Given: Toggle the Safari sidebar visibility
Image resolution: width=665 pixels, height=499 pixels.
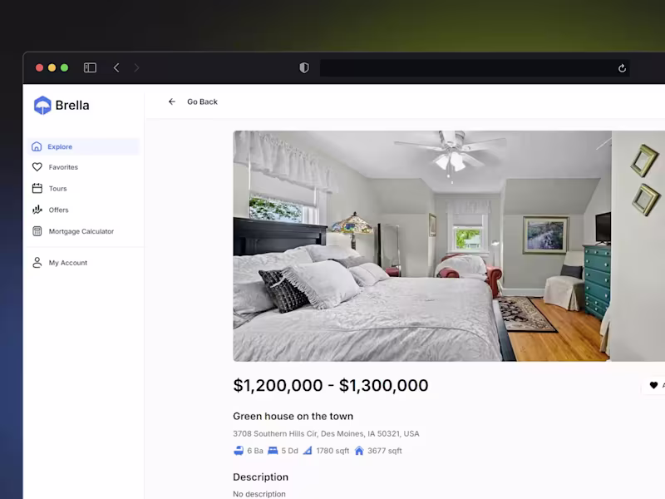Looking at the screenshot, I should point(89,67).
